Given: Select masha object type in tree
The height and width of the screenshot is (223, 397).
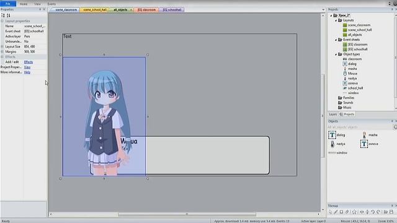Looking at the screenshot, I should tap(350, 69).
